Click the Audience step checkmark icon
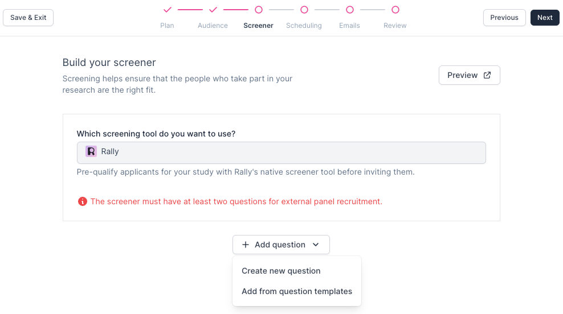563x314 pixels. [x=213, y=10]
